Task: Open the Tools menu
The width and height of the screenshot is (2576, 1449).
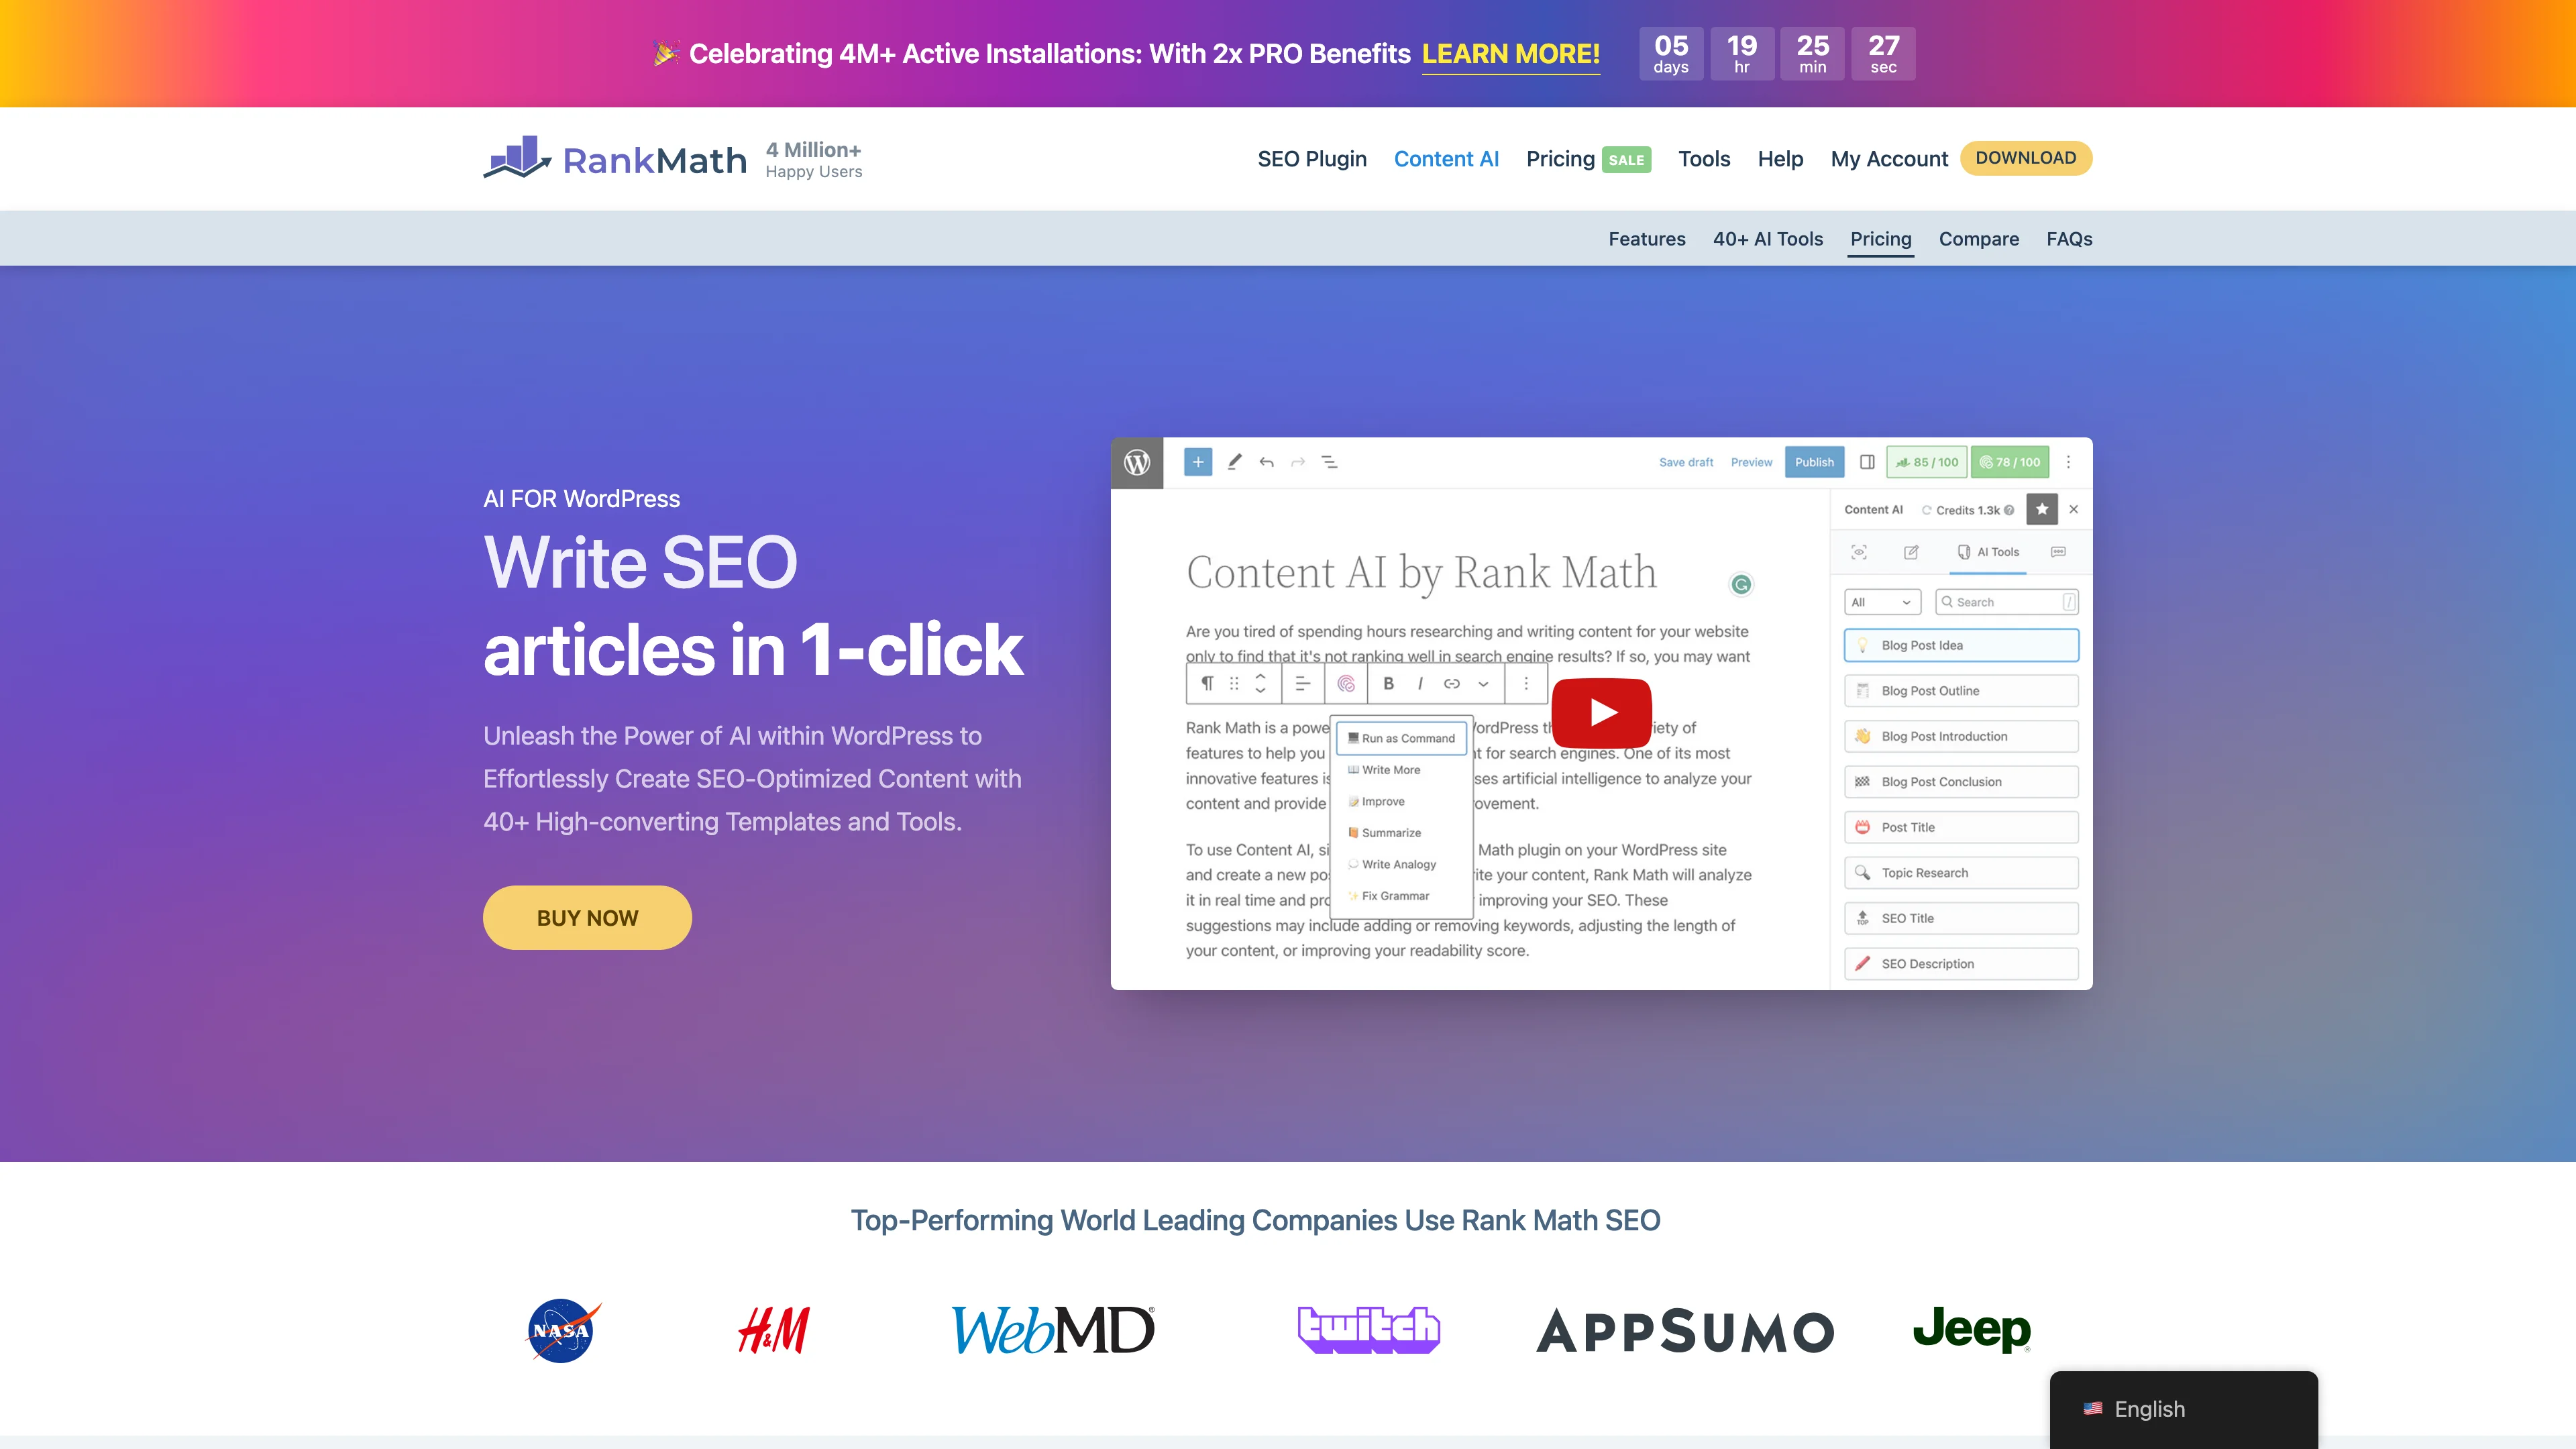Action: point(1704,159)
